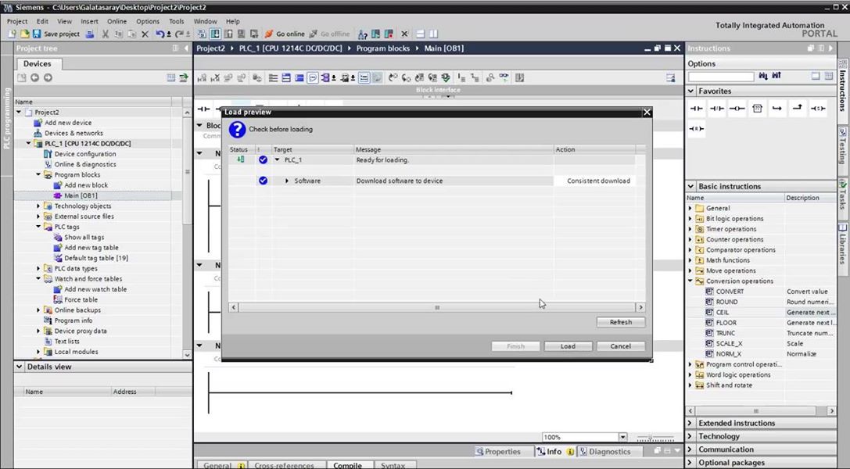
Task: Select the Devices tab in Project tree
Action: [37, 64]
